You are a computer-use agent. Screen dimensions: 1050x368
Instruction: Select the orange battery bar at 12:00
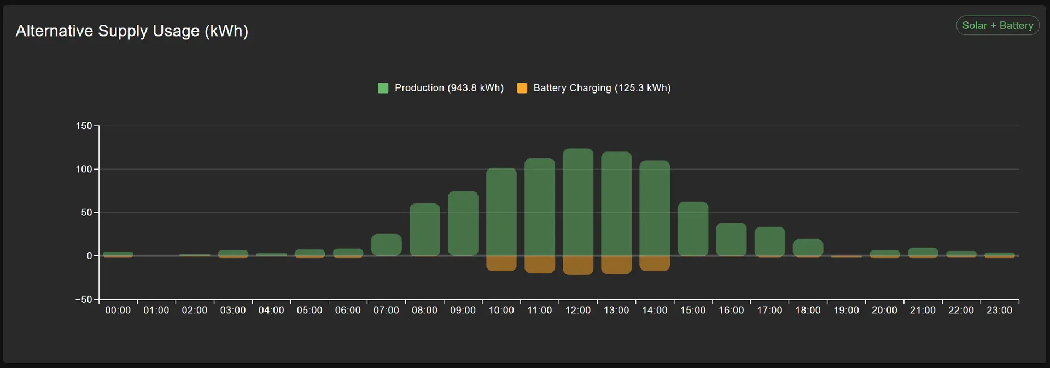578,265
